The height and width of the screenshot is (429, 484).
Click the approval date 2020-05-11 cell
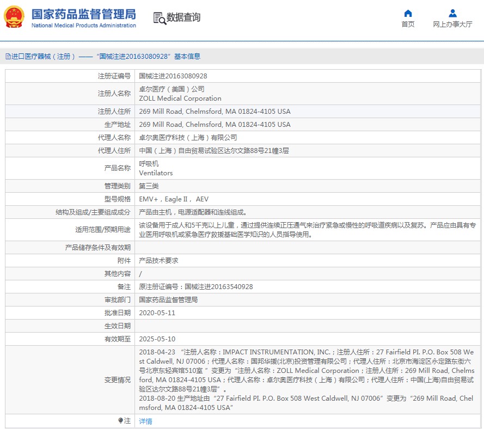pos(157,313)
